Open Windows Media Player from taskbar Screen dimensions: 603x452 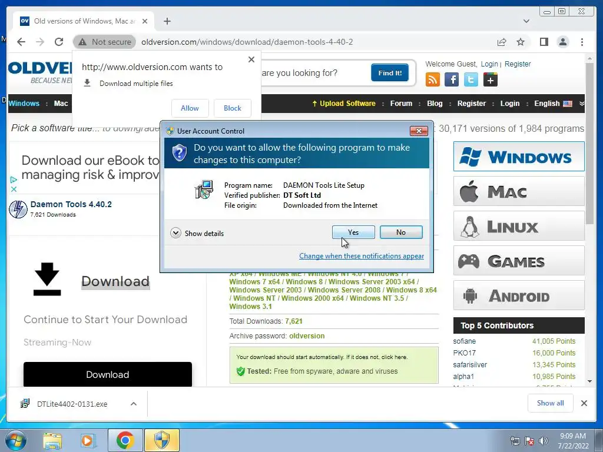pyautogui.click(x=87, y=440)
